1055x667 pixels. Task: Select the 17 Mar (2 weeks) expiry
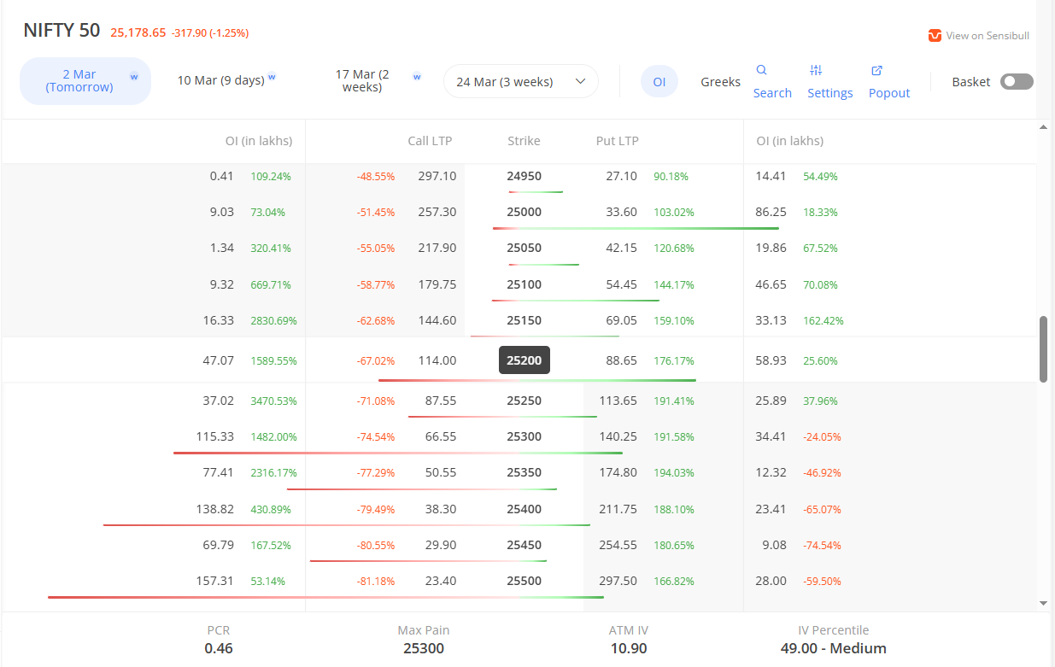click(x=362, y=81)
